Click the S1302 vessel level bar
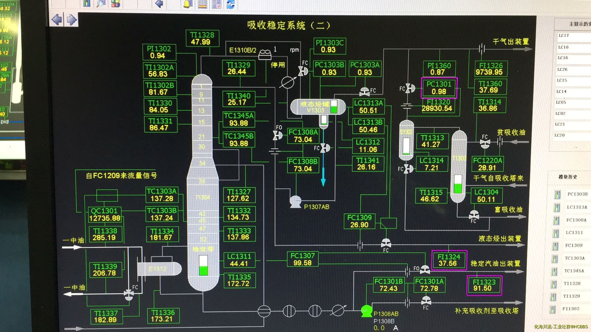 tap(406, 146)
